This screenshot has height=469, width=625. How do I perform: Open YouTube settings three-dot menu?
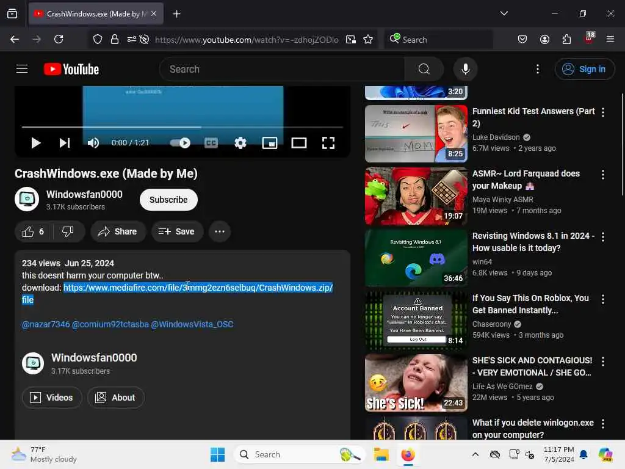coord(538,69)
